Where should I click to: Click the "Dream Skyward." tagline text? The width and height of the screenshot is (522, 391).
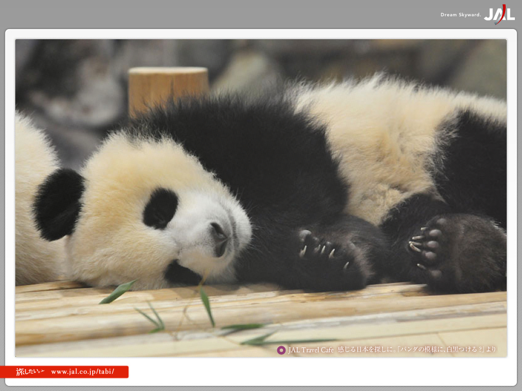point(460,15)
